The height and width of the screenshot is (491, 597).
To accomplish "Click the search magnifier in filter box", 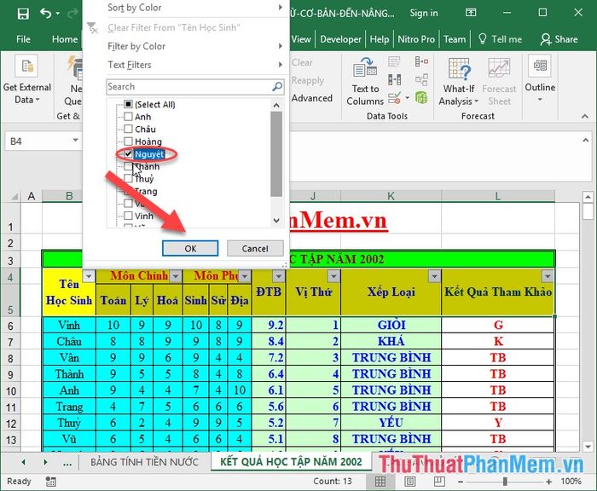I will tap(277, 87).
